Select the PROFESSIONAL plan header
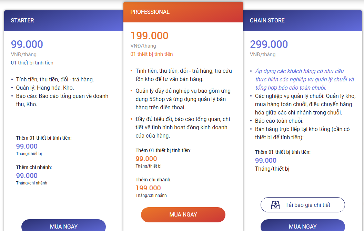This screenshot has height=231, width=364. click(183, 12)
